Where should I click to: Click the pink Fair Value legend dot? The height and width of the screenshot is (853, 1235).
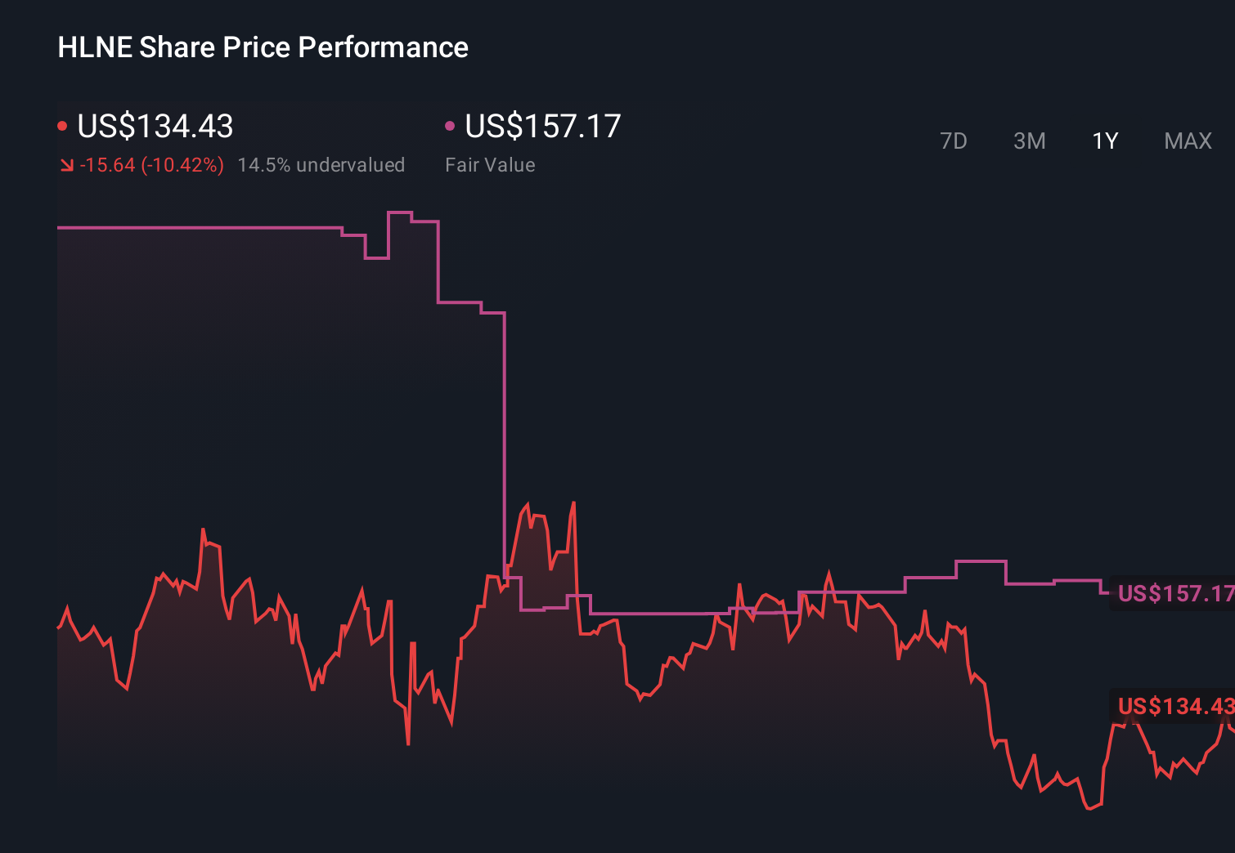click(x=450, y=124)
